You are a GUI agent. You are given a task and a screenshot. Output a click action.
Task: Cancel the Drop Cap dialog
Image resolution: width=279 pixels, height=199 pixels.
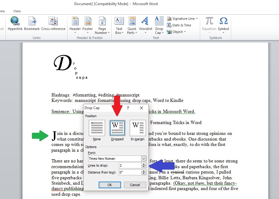[135, 185]
